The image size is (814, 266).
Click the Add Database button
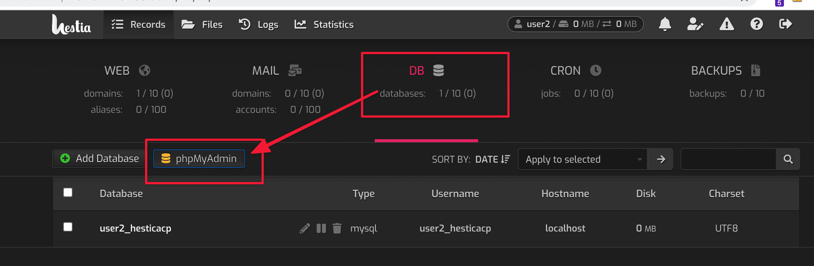[100, 159]
